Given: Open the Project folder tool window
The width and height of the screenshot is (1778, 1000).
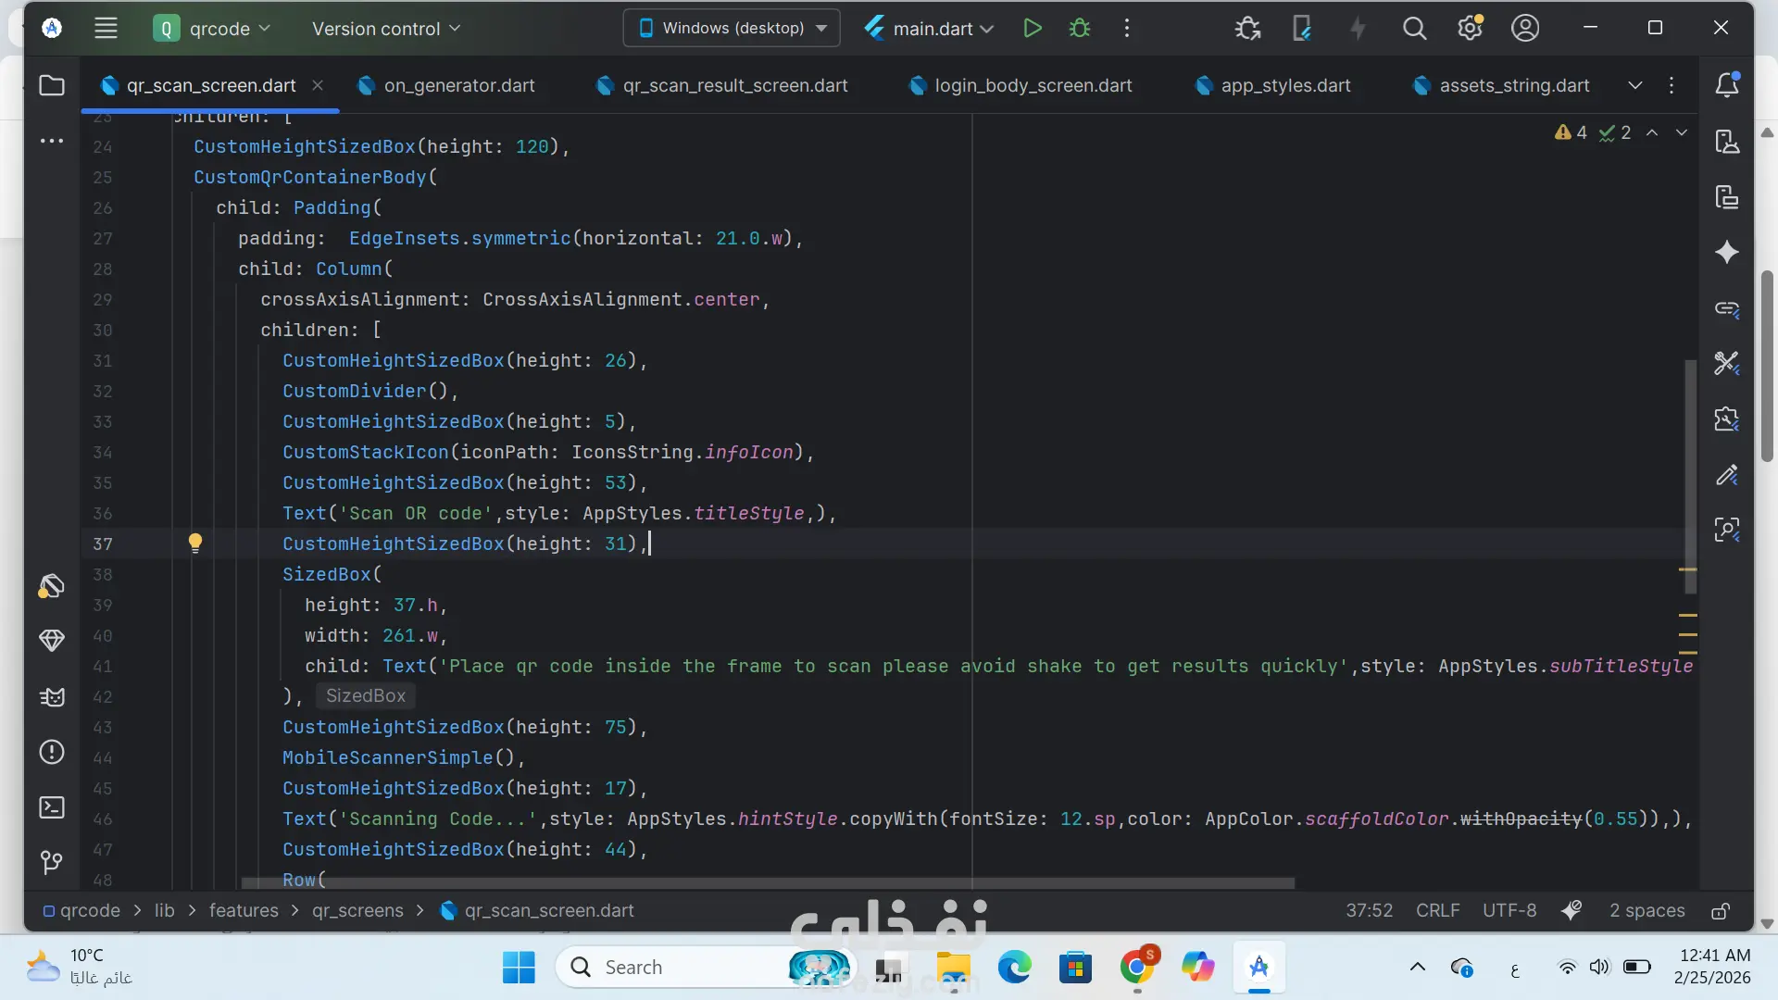Looking at the screenshot, I should (52, 85).
